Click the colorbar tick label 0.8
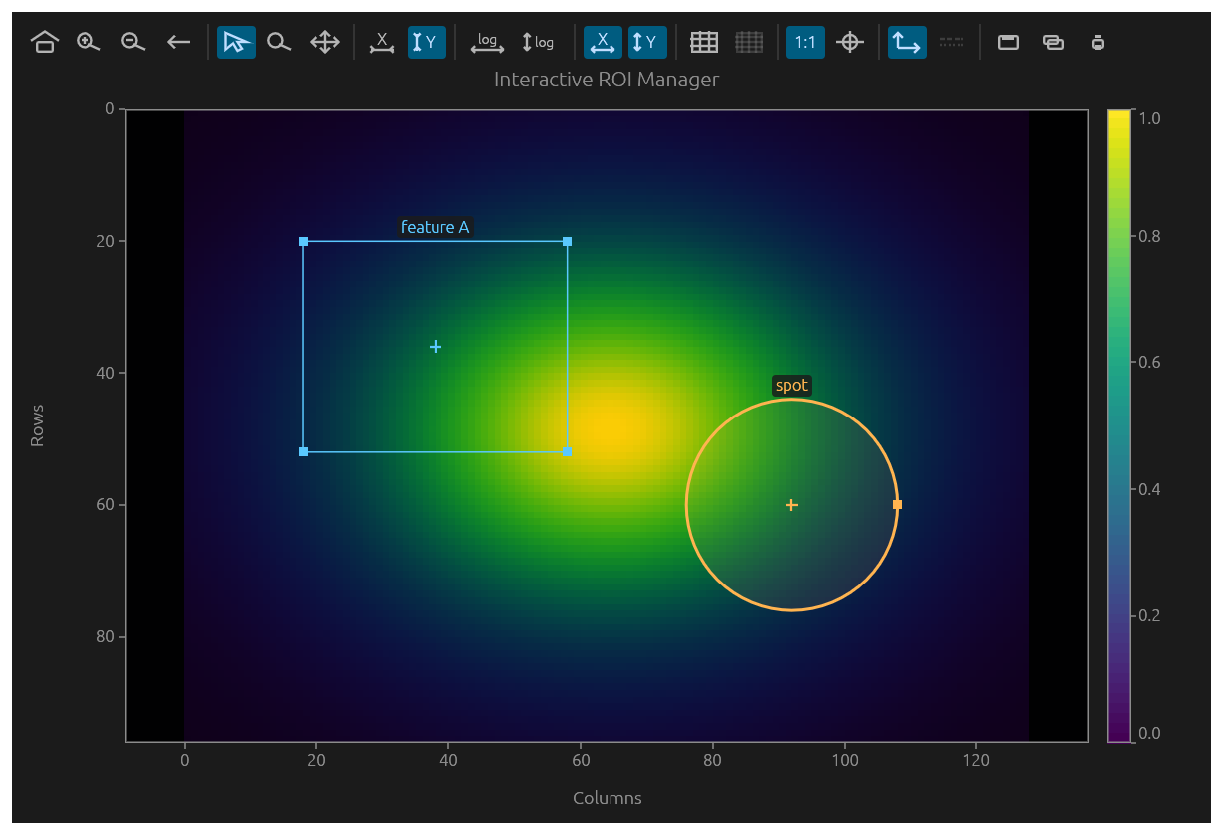Screen dimensions: 1223x835 1150,236
